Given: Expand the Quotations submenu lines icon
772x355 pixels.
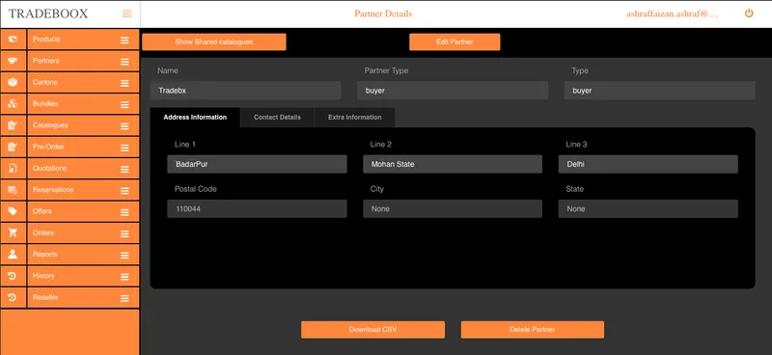Looking at the screenshot, I should pos(124,170).
